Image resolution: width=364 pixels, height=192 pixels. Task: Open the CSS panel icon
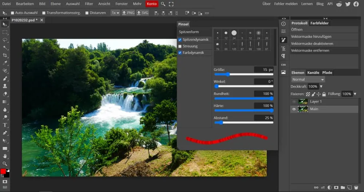click(283, 64)
